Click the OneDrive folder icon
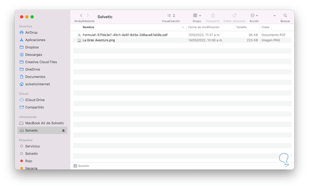The height and width of the screenshot is (189, 309). coord(22,69)
